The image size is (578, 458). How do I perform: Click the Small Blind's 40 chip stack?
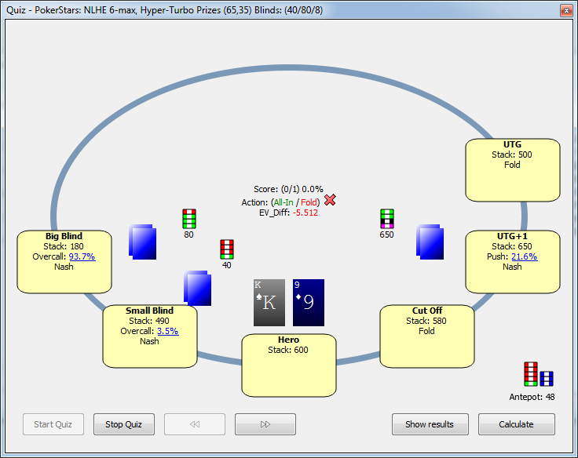pos(226,249)
